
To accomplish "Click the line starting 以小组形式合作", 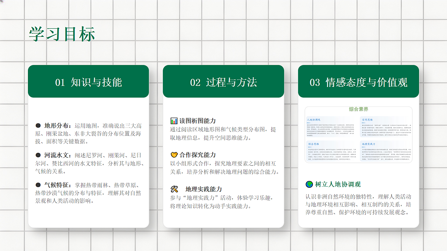I will click(222, 163).
